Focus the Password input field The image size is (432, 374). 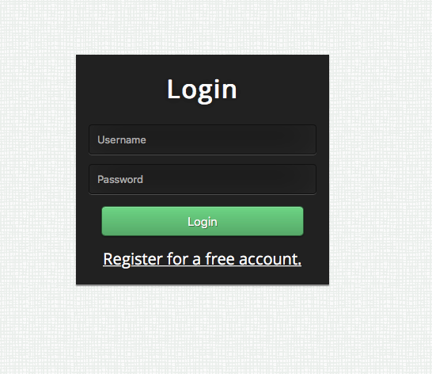point(203,179)
